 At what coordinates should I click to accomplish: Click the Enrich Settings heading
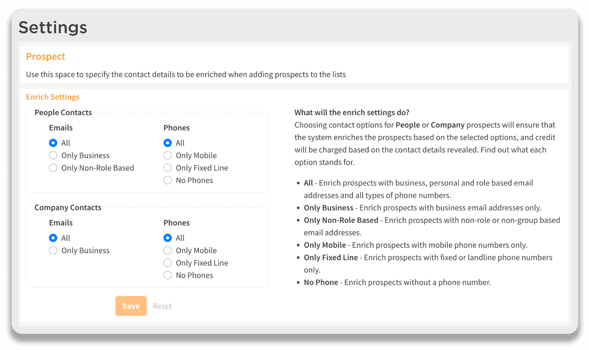[53, 97]
